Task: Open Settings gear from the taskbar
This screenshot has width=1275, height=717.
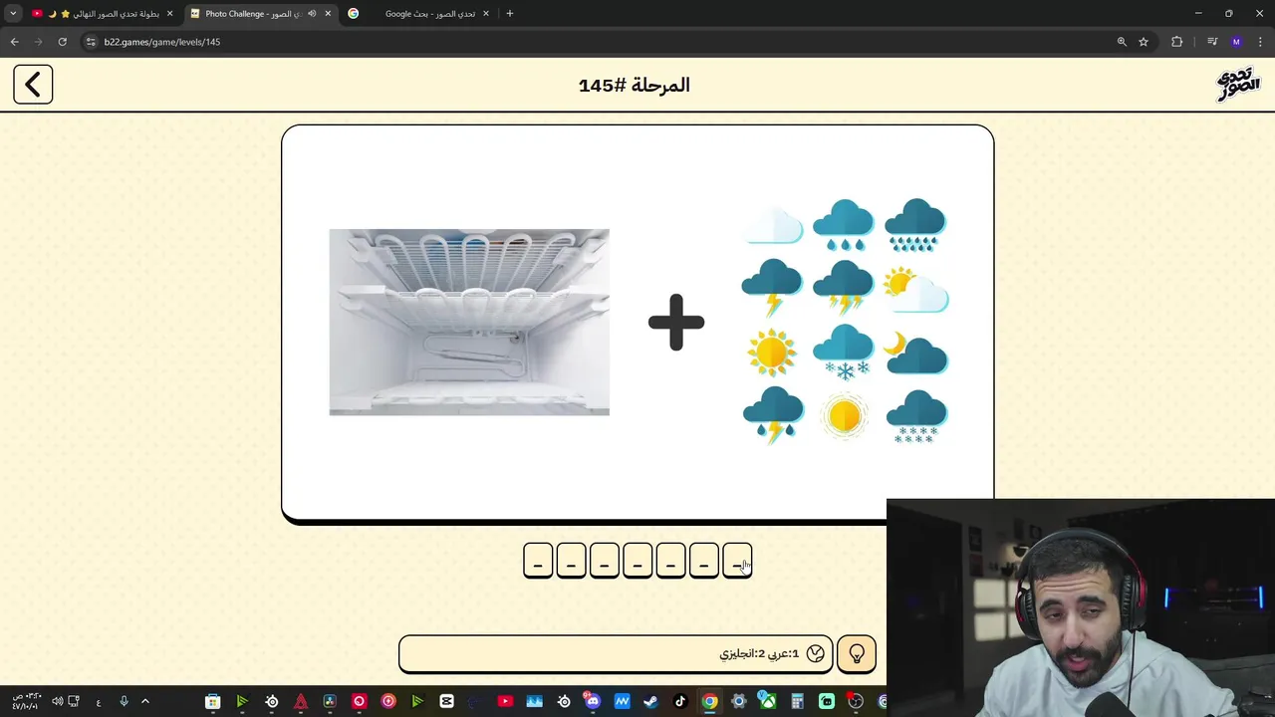Action: pos(739,702)
